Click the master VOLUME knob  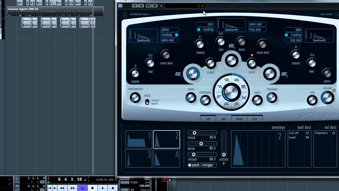click(328, 98)
